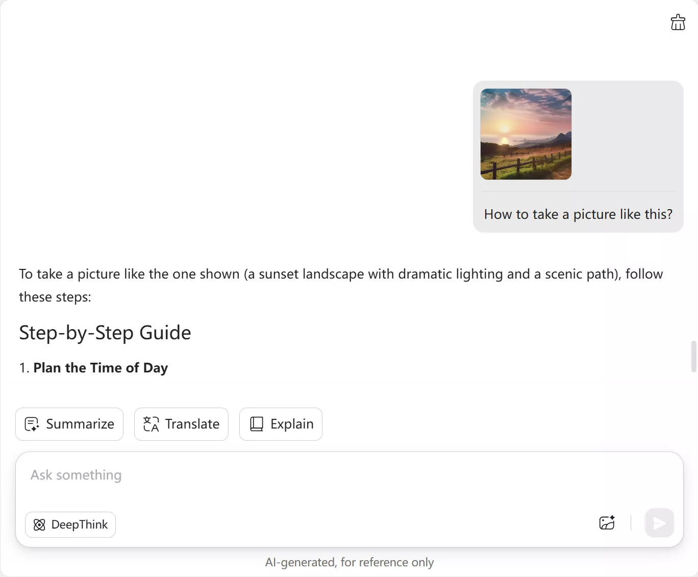
Task: Click the Ask something input field
Action: (204, 475)
